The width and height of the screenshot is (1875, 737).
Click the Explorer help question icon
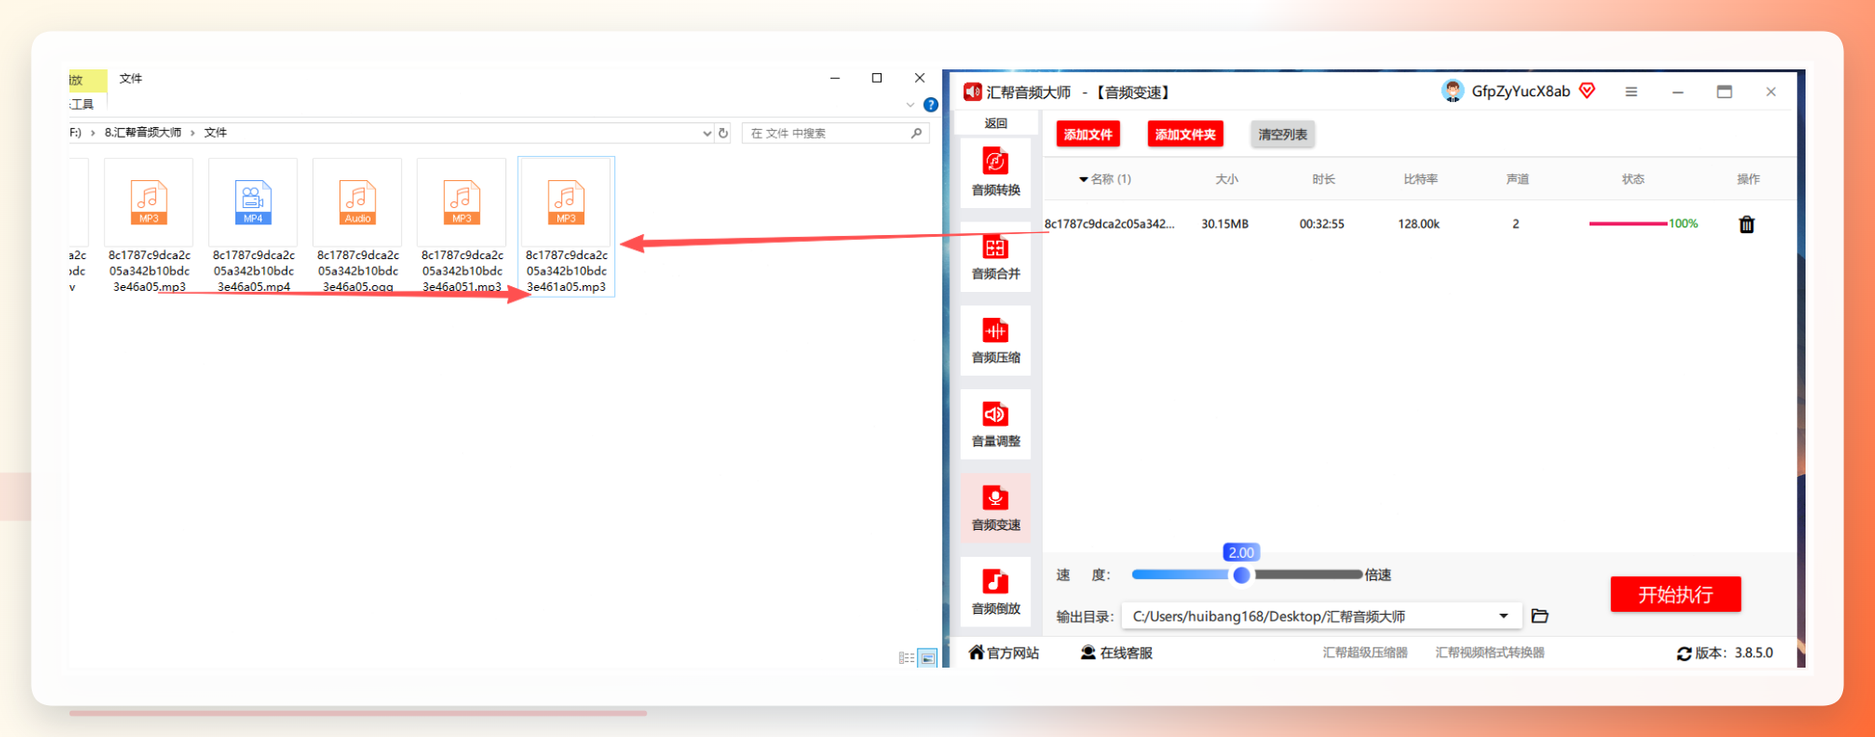pos(931,104)
